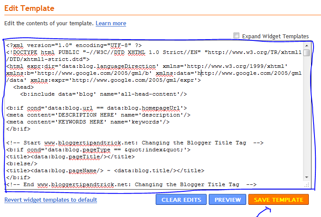Click the <head> tag line
This screenshot has width=321, height=217.
tap(23, 87)
